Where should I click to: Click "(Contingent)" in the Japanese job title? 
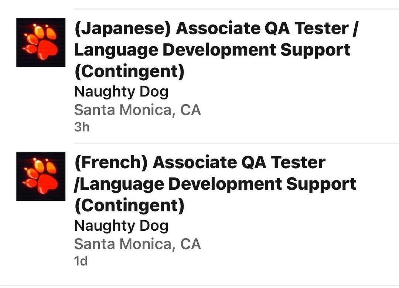point(129,72)
